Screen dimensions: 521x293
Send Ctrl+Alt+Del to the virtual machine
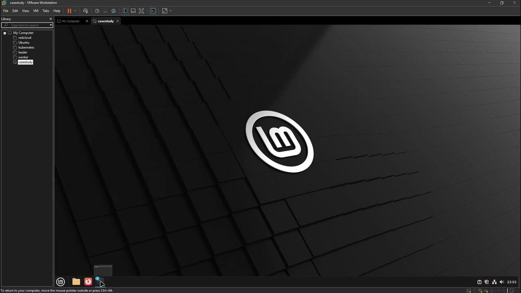pyautogui.click(x=85, y=11)
